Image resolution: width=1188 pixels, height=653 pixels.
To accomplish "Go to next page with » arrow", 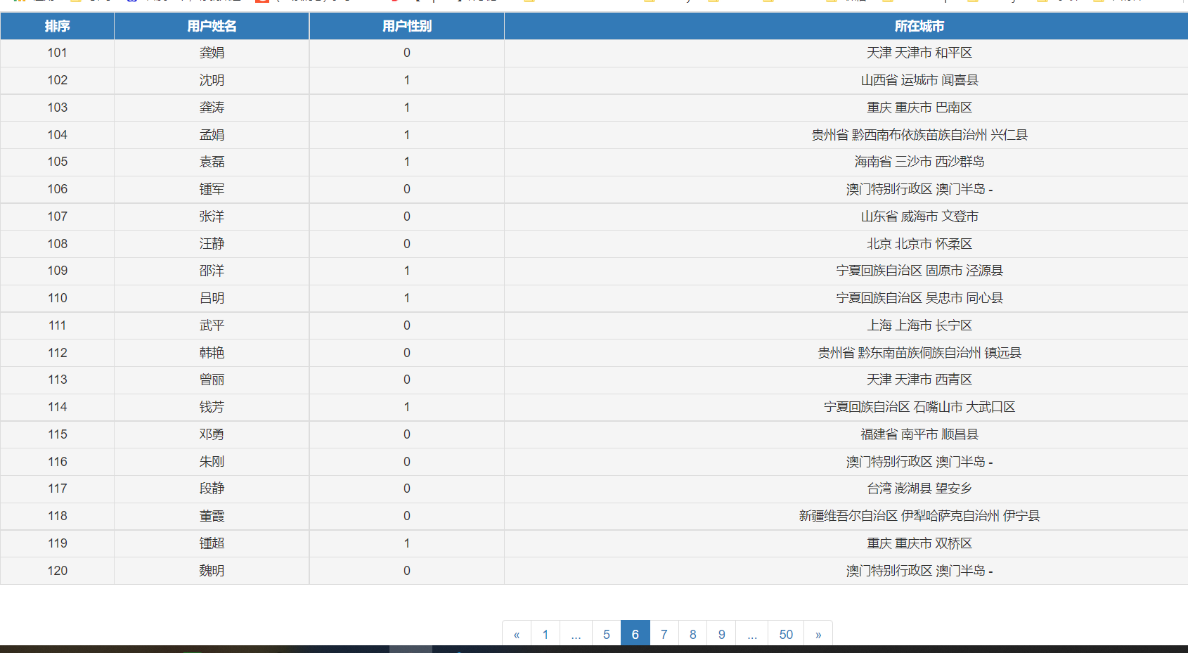I will point(818,634).
